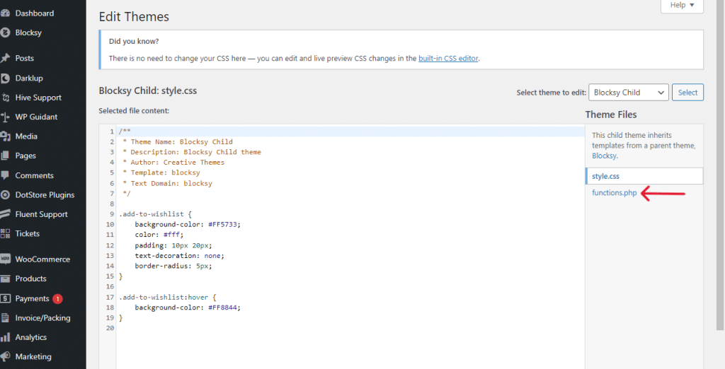Open the Invoice/Packing menu item
Screen dimensions: 725x369
tap(42, 318)
